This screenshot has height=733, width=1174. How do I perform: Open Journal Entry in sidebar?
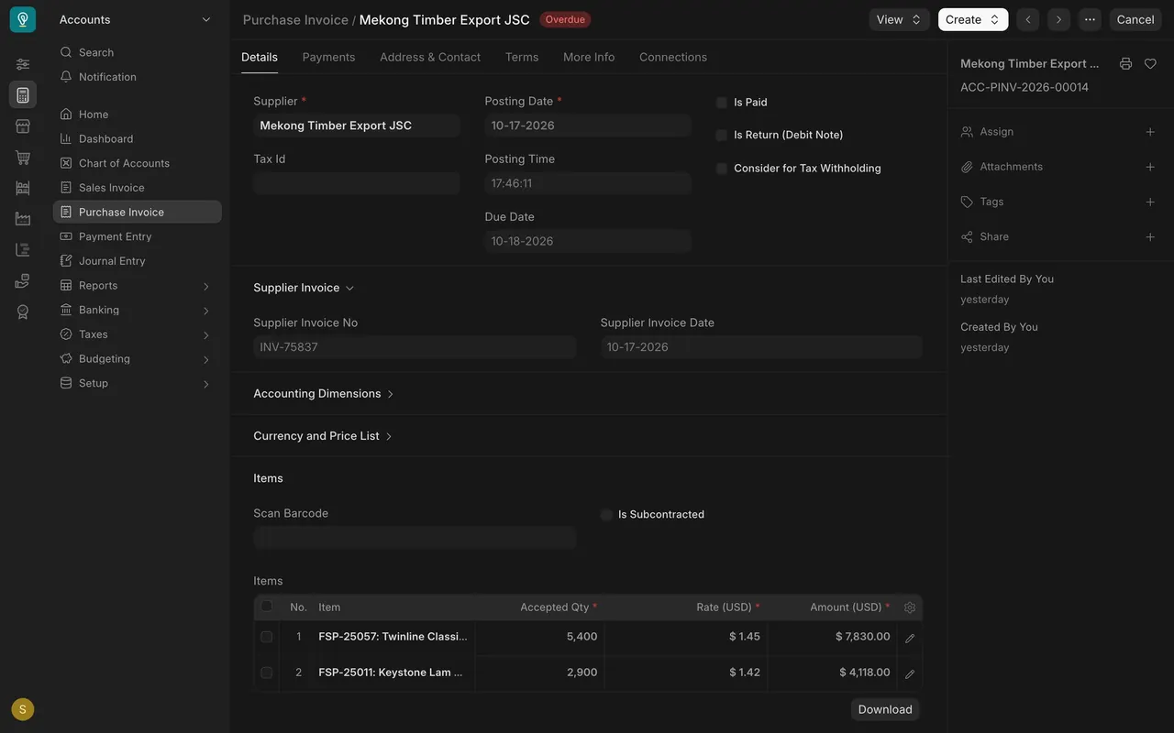(138, 261)
